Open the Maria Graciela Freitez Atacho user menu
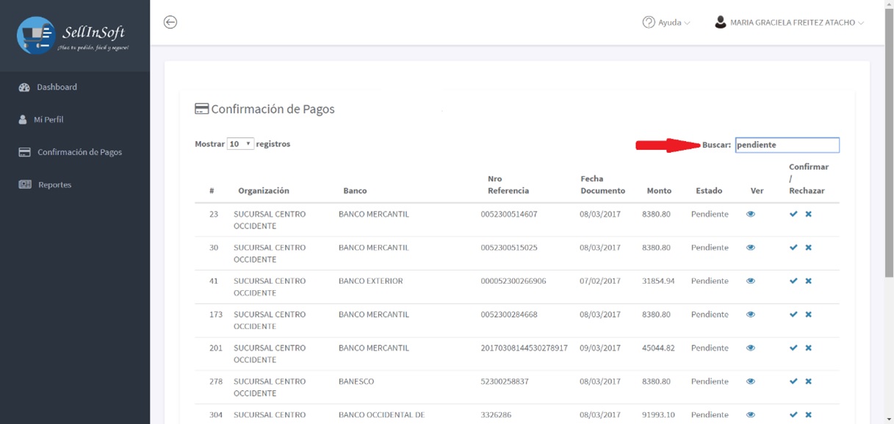The height and width of the screenshot is (424, 894). pos(790,23)
